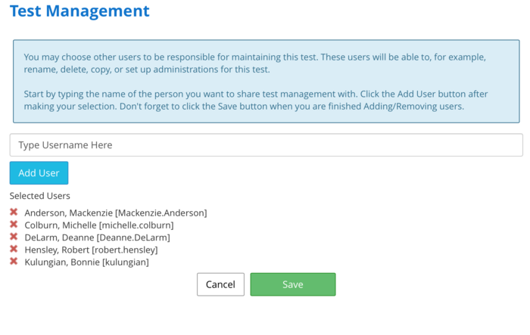Cancel the test management changes
Screen dimensions: 530x335
coord(220,284)
